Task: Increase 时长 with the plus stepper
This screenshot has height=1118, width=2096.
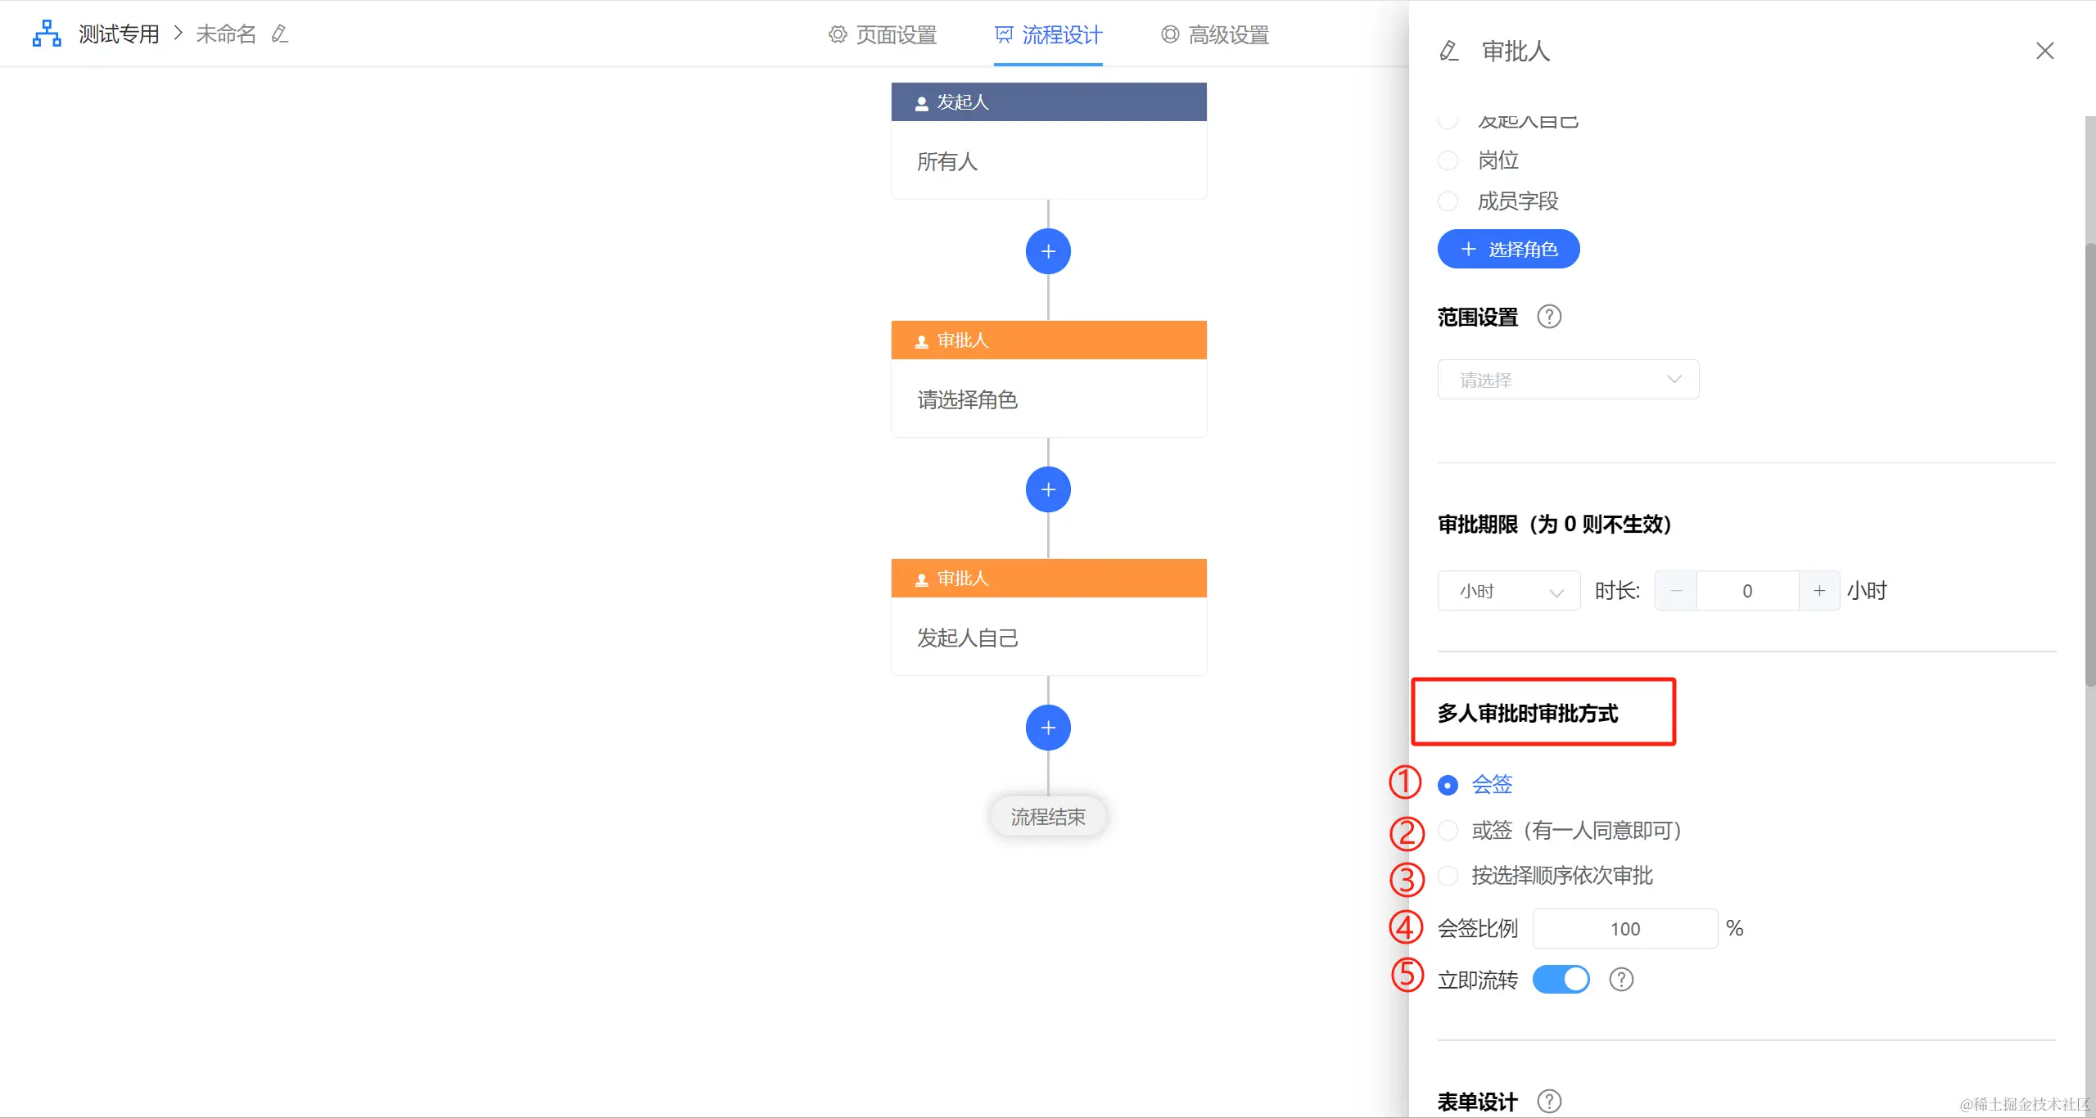Action: pyautogui.click(x=1818, y=591)
